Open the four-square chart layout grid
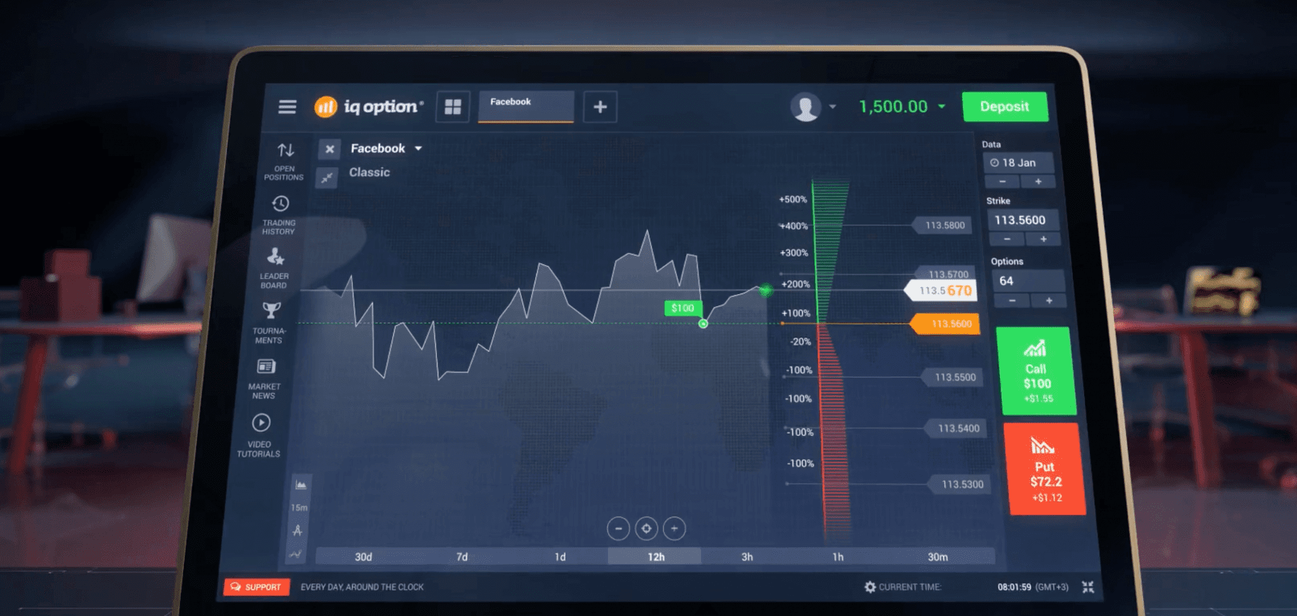 tap(453, 106)
